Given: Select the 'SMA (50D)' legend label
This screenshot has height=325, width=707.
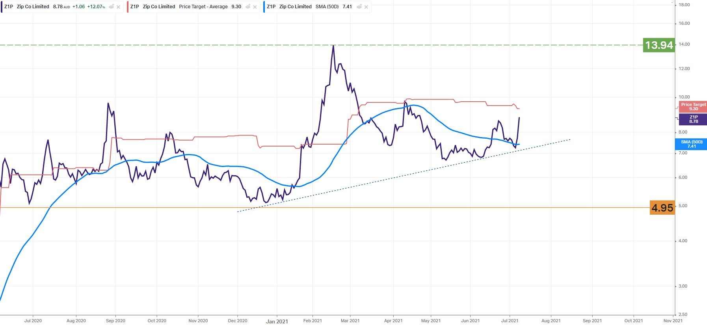Looking at the screenshot, I should (327, 7).
